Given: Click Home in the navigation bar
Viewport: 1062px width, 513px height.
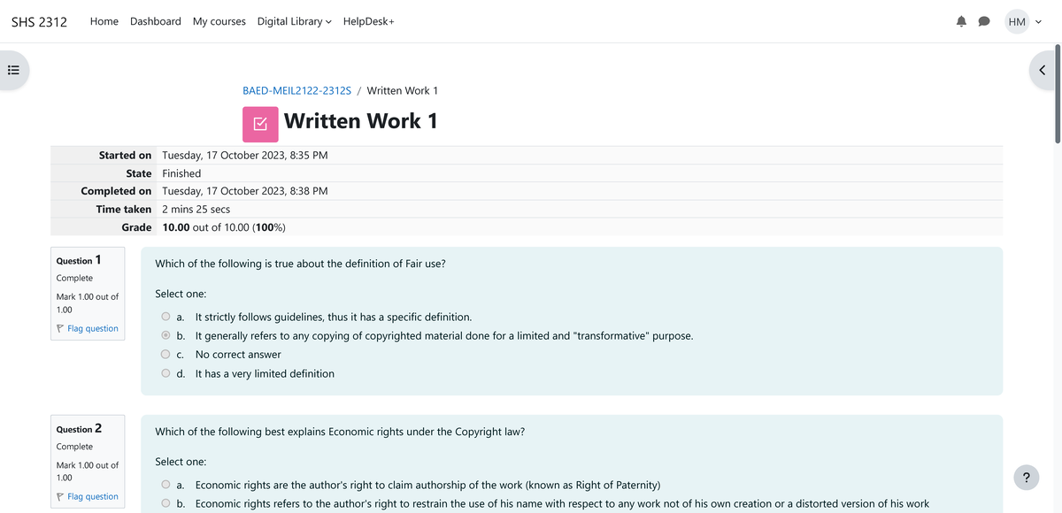Looking at the screenshot, I should point(104,21).
